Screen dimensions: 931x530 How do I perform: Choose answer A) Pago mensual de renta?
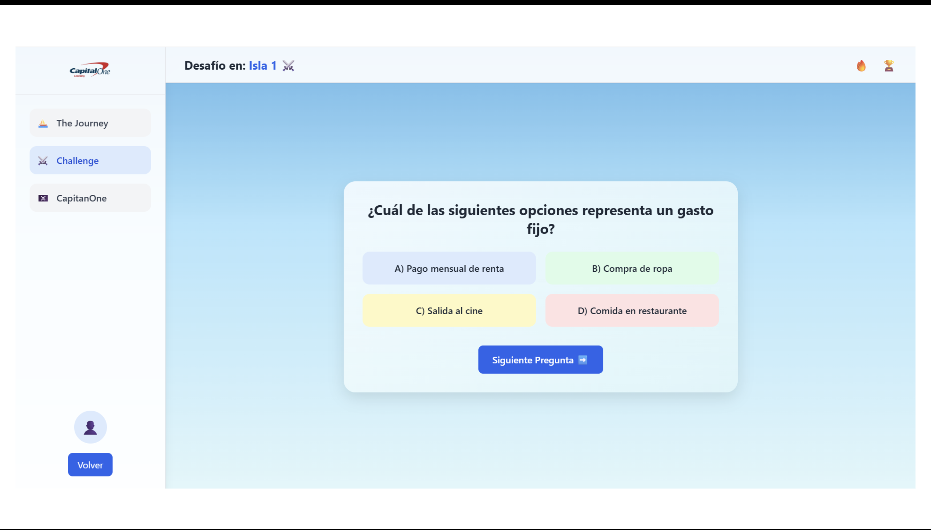click(x=449, y=269)
